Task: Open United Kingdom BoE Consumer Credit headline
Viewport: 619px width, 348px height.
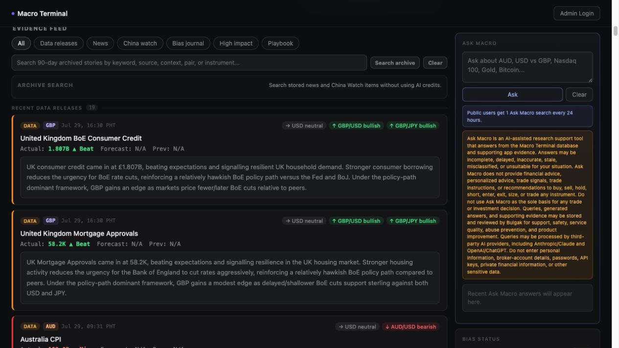Action: 81,138
